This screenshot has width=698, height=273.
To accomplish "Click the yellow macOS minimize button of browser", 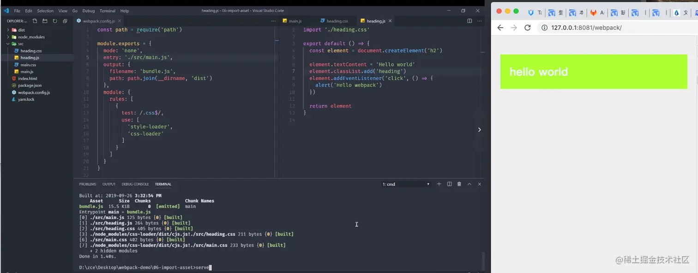I will pos(507,11).
